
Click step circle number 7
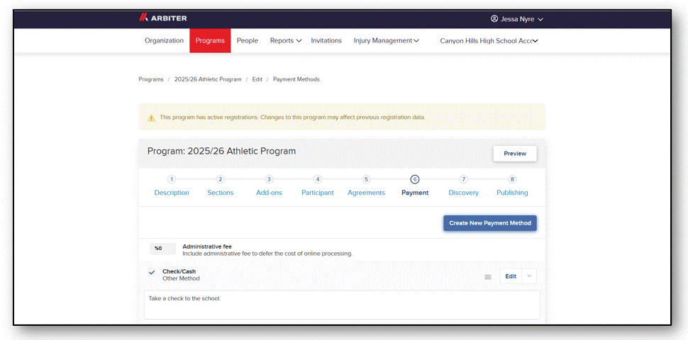[x=463, y=179]
